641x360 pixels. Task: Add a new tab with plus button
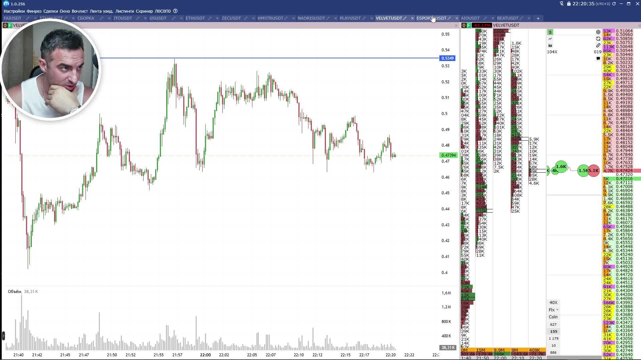538,18
